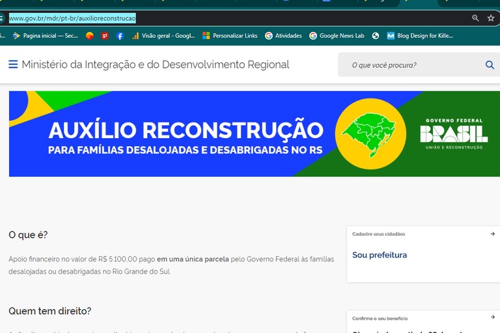500x333 pixels.
Task: Click arrow on Confirme o seu benefício card
Action: click(493, 317)
